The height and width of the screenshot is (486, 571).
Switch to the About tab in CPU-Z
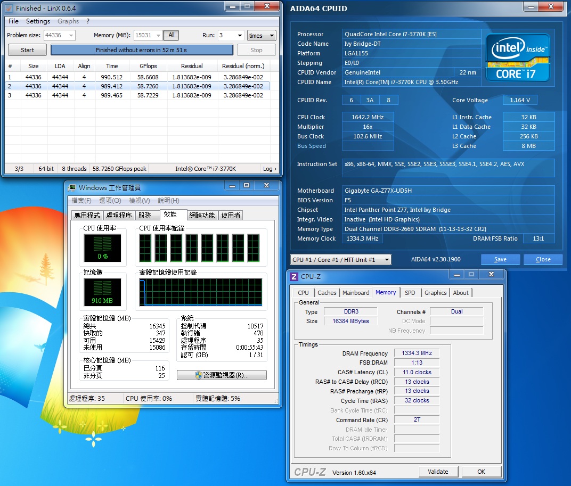tap(461, 293)
